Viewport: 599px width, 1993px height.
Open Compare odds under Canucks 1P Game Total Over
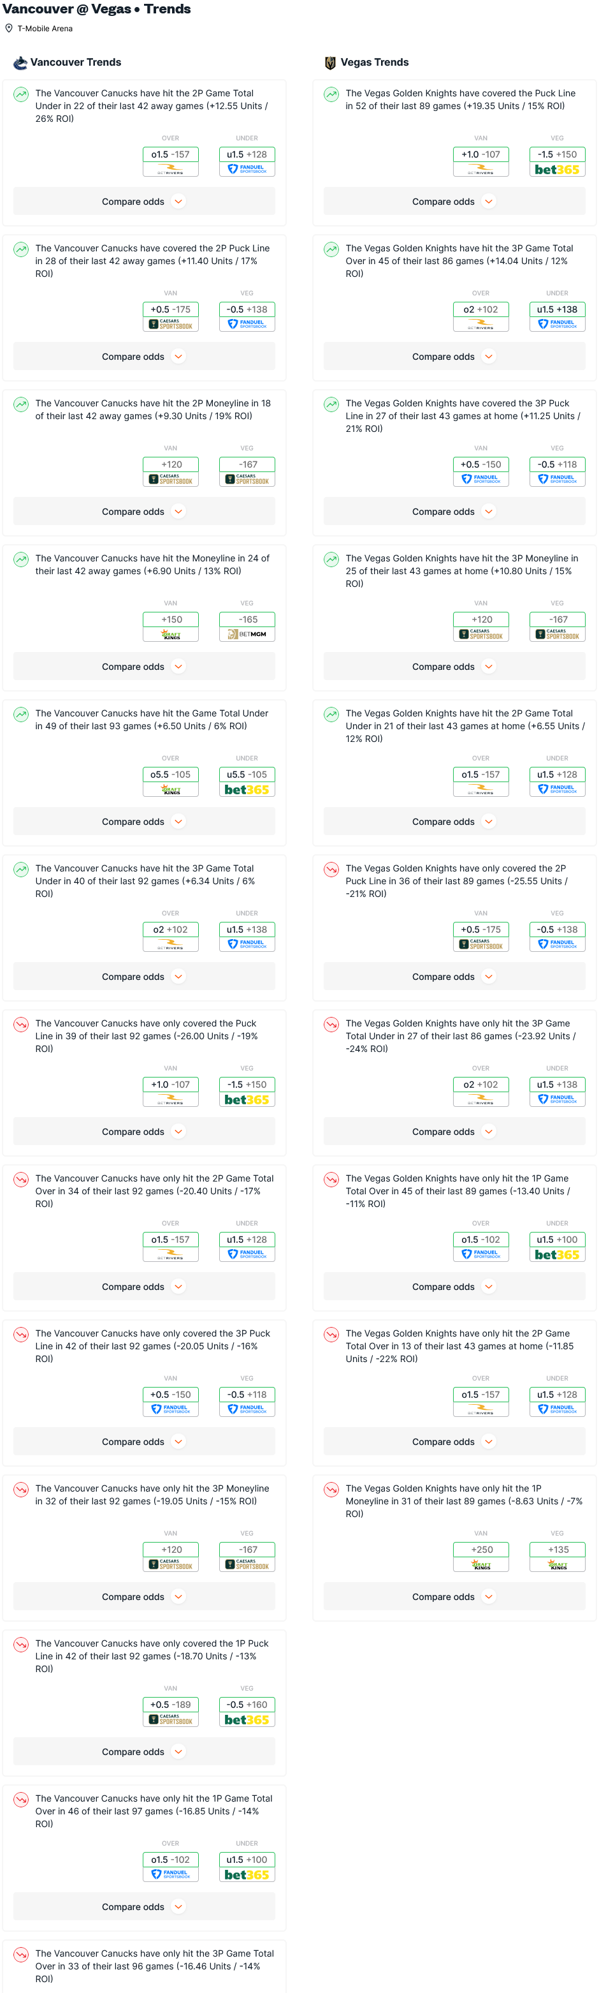click(x=144, y=1907)
